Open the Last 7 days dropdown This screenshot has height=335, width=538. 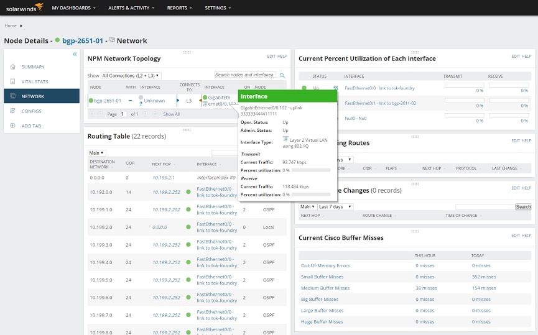(x=335, y=207)
